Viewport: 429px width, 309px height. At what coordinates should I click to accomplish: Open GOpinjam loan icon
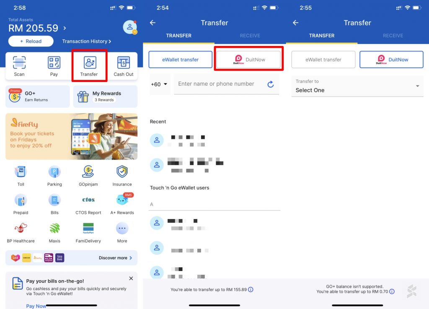coord(88,172)
